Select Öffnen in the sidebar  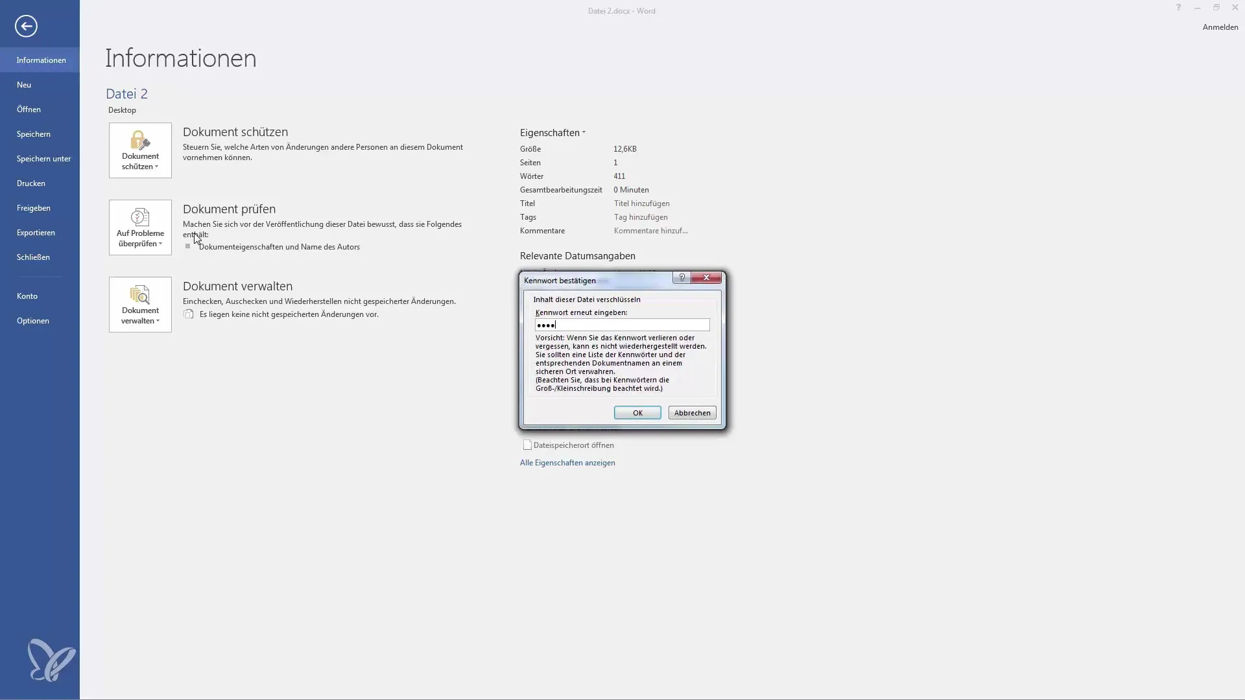point(40,110)
